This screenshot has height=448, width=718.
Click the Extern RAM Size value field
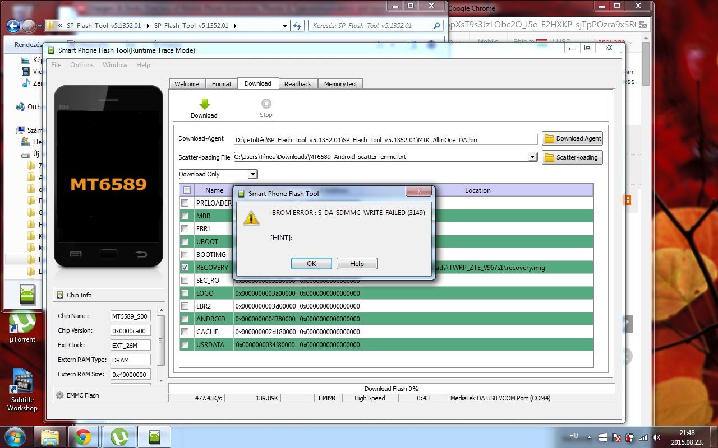point(131,374)
